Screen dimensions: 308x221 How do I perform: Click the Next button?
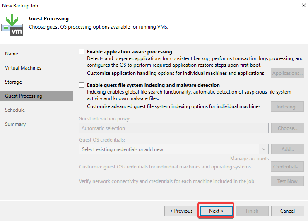point(216,211)
